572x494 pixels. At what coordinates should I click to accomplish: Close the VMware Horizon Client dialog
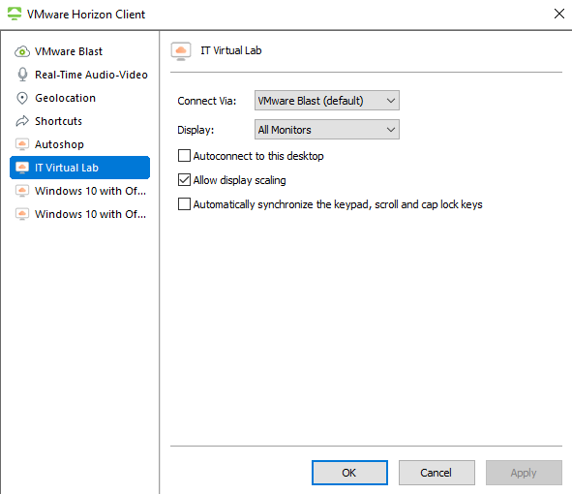pyautogui.click(x=558, y=14)
